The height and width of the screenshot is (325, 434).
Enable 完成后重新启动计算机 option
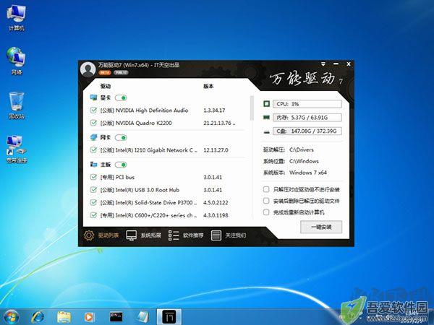click(266, 212)
